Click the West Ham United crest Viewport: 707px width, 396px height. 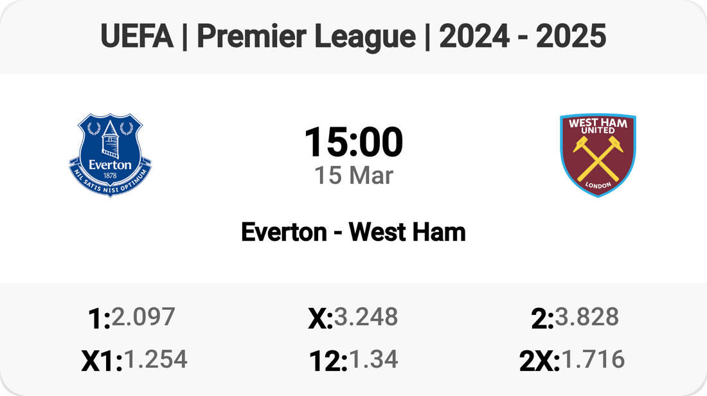coord(597,155)
